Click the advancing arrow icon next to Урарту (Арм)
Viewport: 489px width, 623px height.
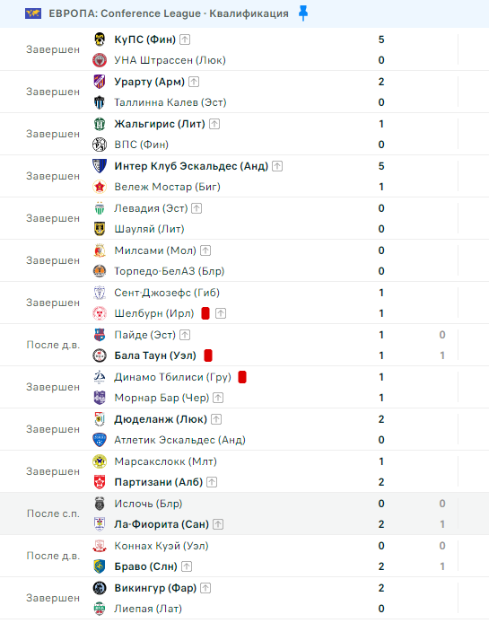point(194,82)
